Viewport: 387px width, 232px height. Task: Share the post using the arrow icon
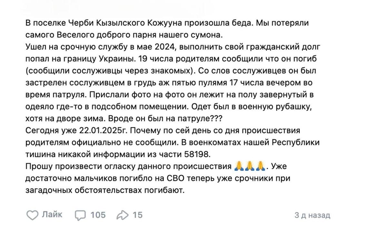pos(122,214)
